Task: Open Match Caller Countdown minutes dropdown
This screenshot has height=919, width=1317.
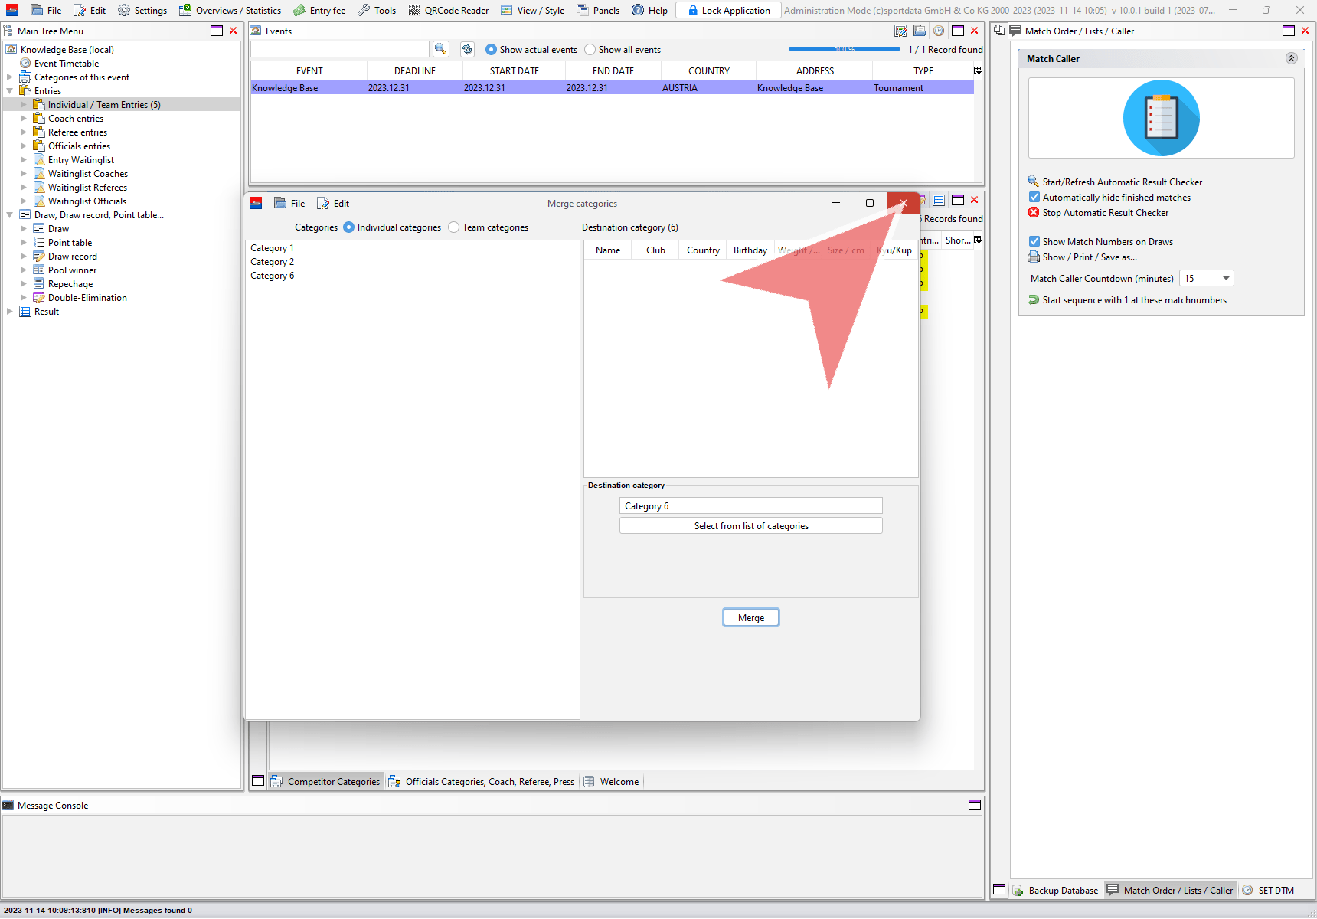Action: (1226, 279)
